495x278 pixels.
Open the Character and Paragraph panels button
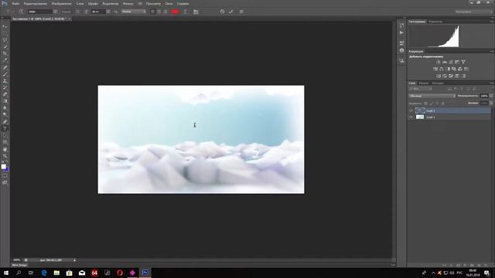(x=196, y=12)
